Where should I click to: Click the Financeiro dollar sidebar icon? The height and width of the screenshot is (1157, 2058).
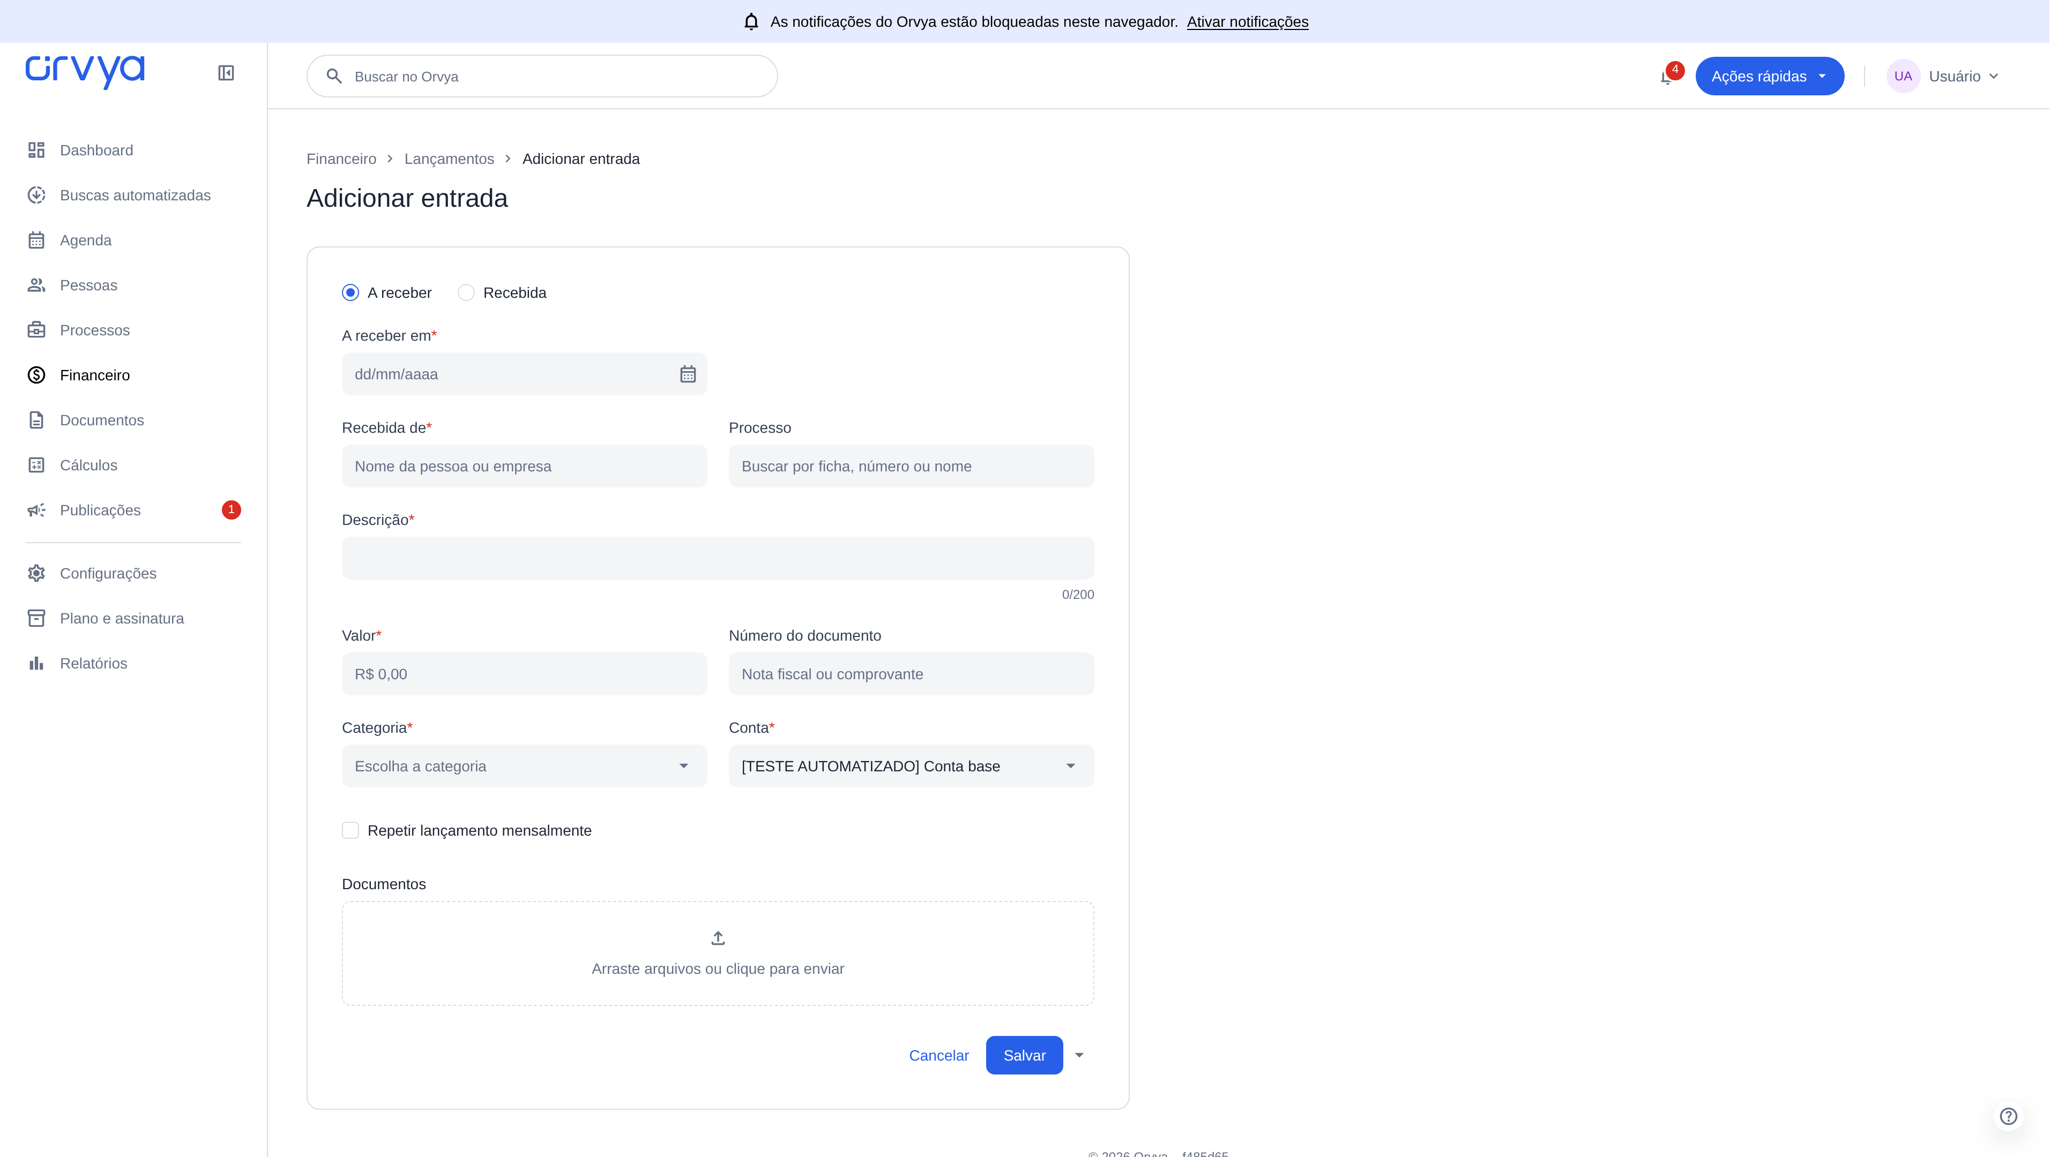[36, 375]
